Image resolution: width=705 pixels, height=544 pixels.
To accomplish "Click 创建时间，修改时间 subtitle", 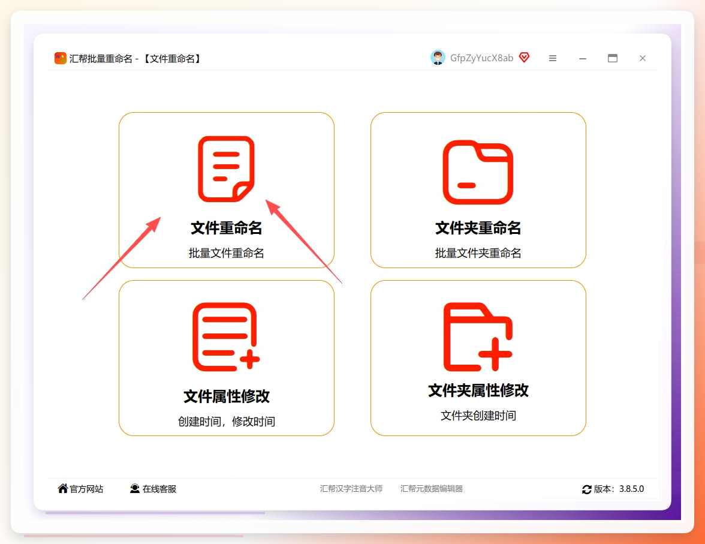I will coord(226,421).
